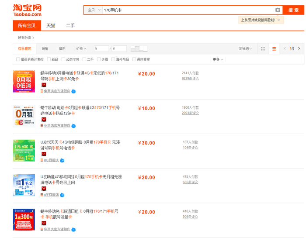Click Wangwang chat icon beside 12免卡 listing shop

click(x=73, y=126)
